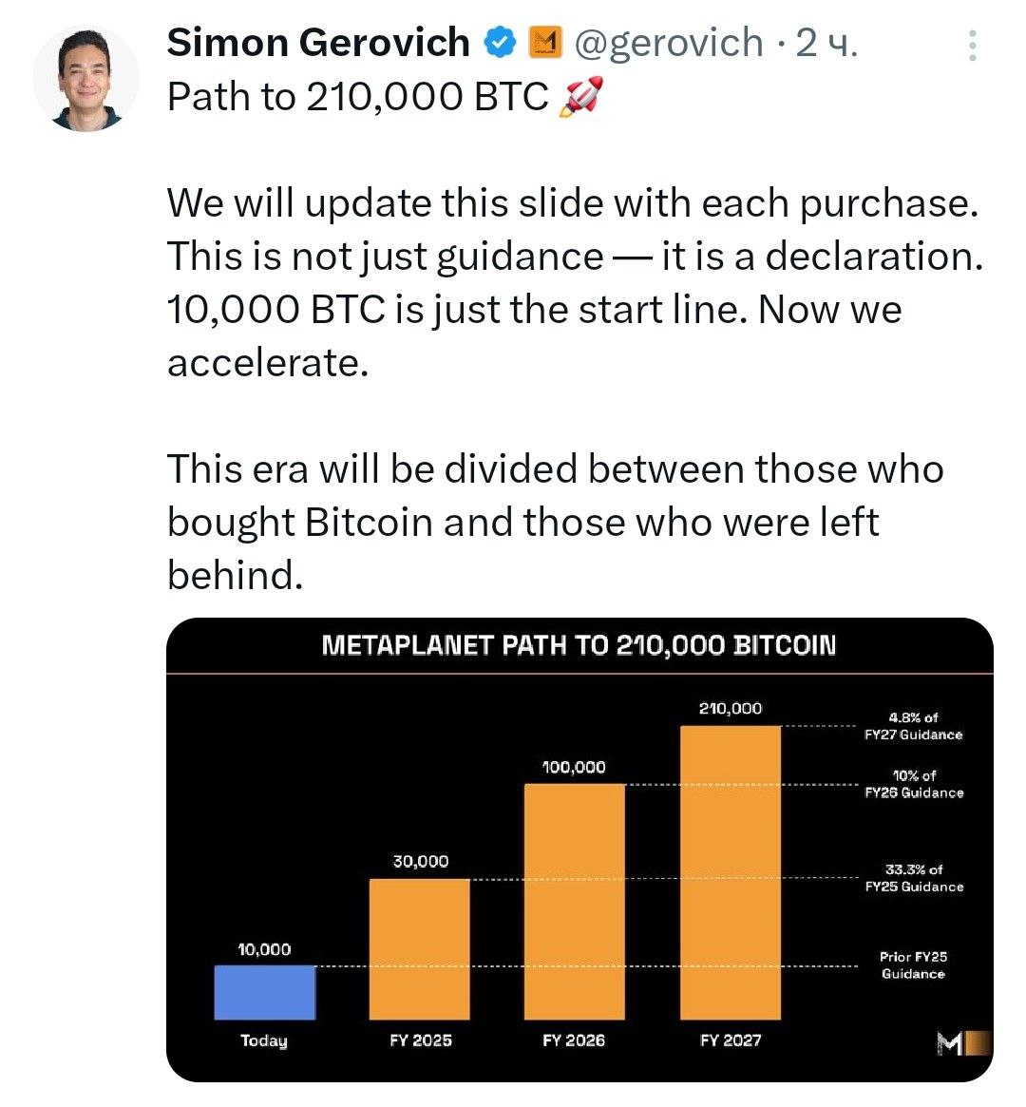Click the blue verified checkmark badge

click(500, 43)
